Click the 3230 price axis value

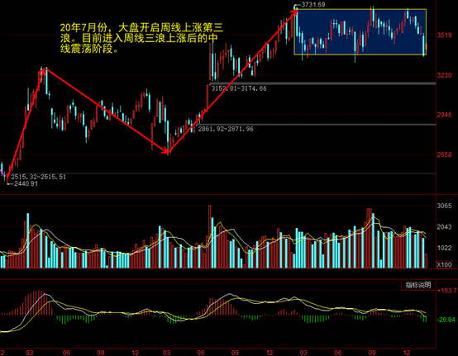coord(444,75)
